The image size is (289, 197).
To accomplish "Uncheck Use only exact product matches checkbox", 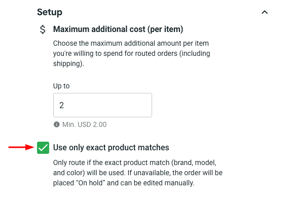I will tap(43, 148).
